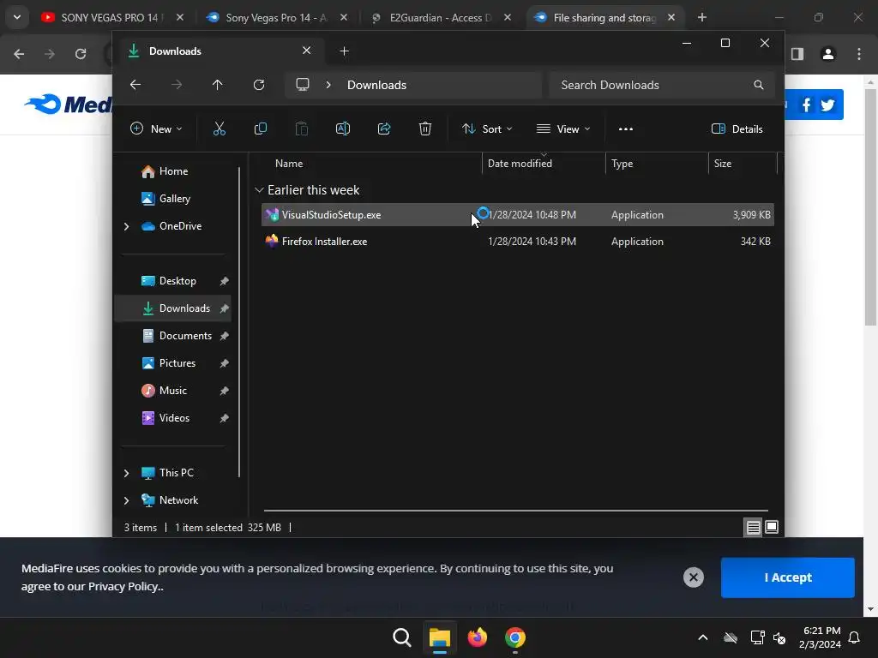
Task: Add a new File Explorer tab
Action: (x=345, y=51)
